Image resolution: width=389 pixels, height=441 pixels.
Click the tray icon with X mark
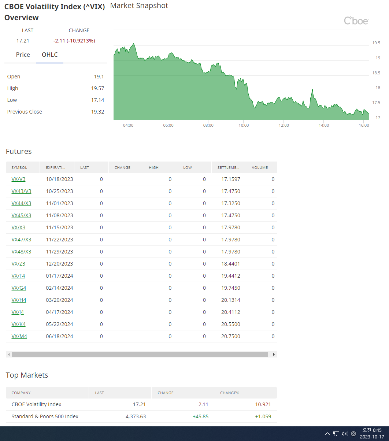(x=353, y=434)
